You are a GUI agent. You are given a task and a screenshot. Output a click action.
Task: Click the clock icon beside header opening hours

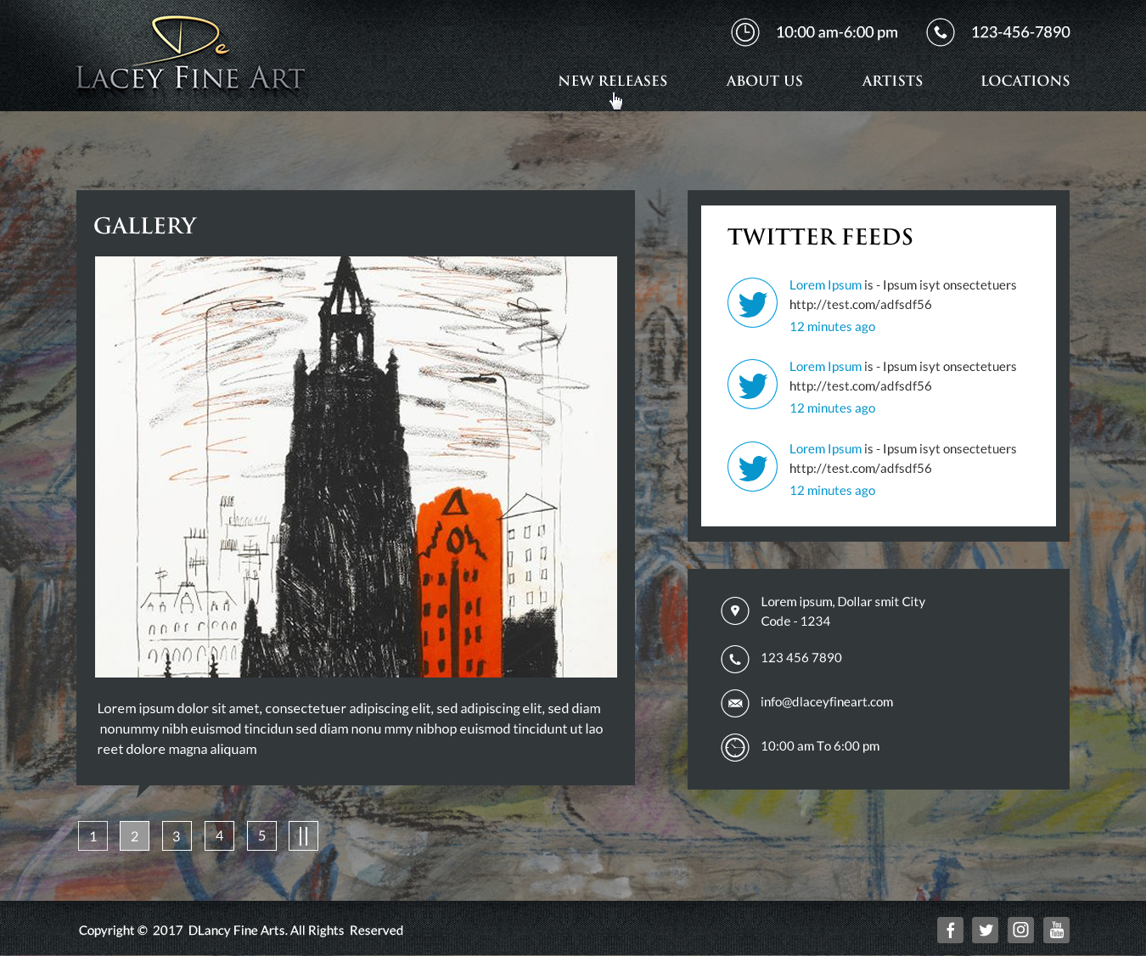click(745, 32)
